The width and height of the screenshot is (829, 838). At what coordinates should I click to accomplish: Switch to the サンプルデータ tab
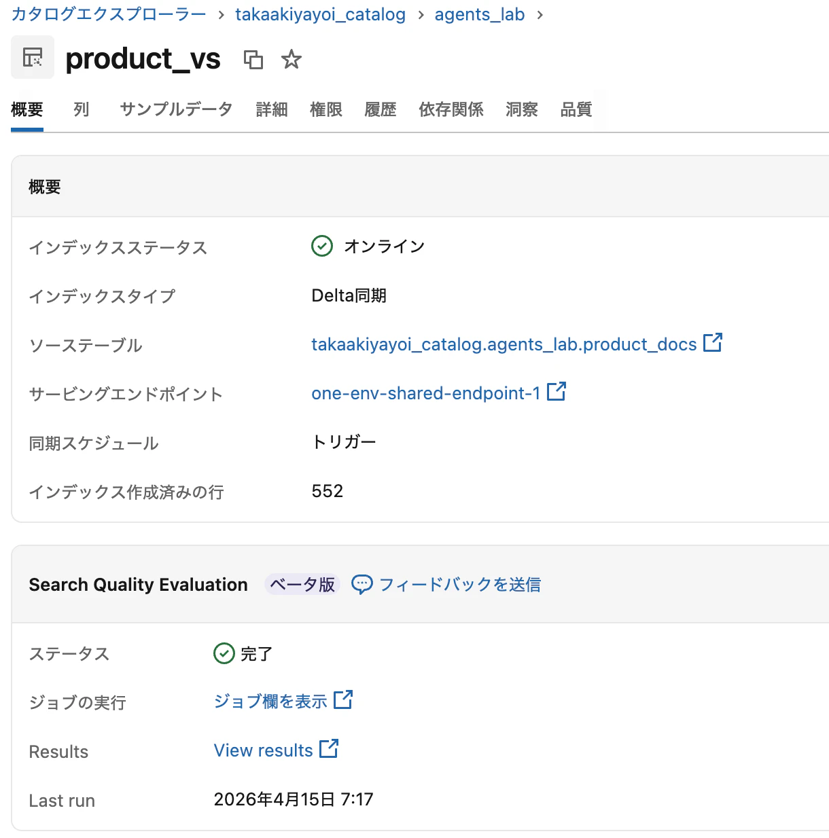175,109
